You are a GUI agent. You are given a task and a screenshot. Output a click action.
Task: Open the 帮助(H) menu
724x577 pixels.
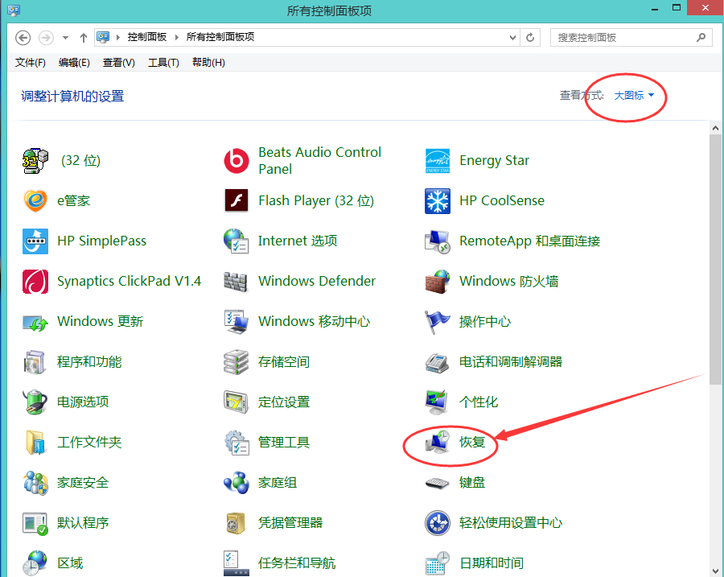pyautogui.click(x=208, y=62)
